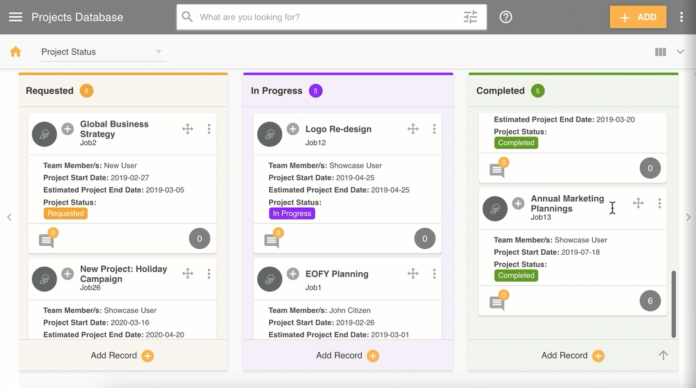Open the help question mark icon

point(506,17)
